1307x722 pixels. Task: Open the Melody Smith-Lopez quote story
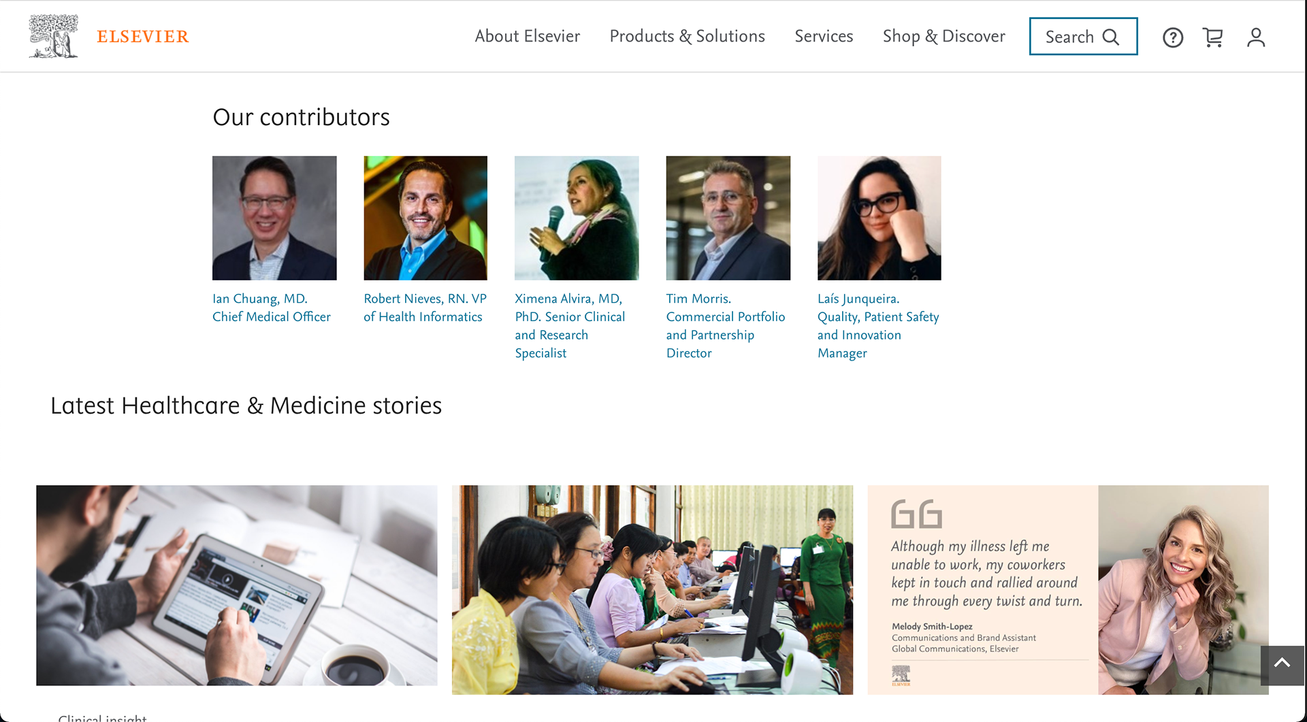[1067, 589]
